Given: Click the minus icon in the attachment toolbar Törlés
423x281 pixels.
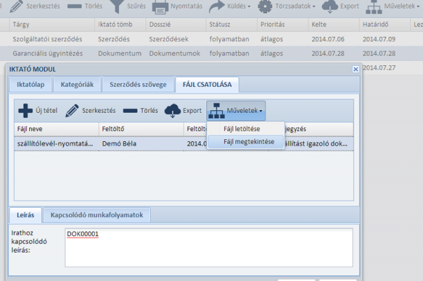Looking at the screenshot, I should (130, 111).
